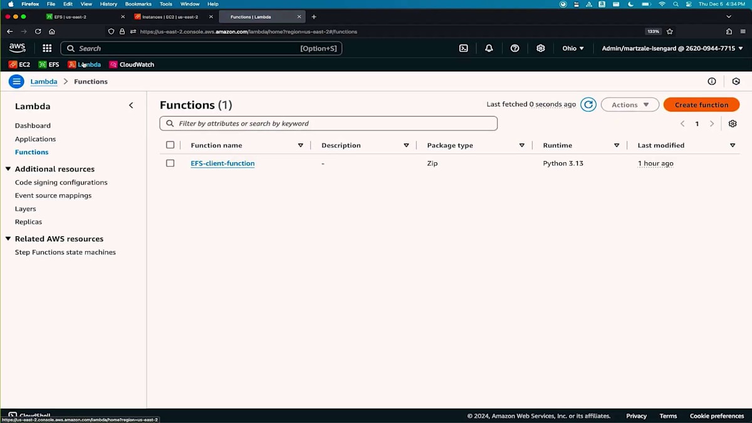Open the macOS Wi-Fi status menu
Viewport: 752px width, 423px height.
pyautogui.click(x=662, y=4)
